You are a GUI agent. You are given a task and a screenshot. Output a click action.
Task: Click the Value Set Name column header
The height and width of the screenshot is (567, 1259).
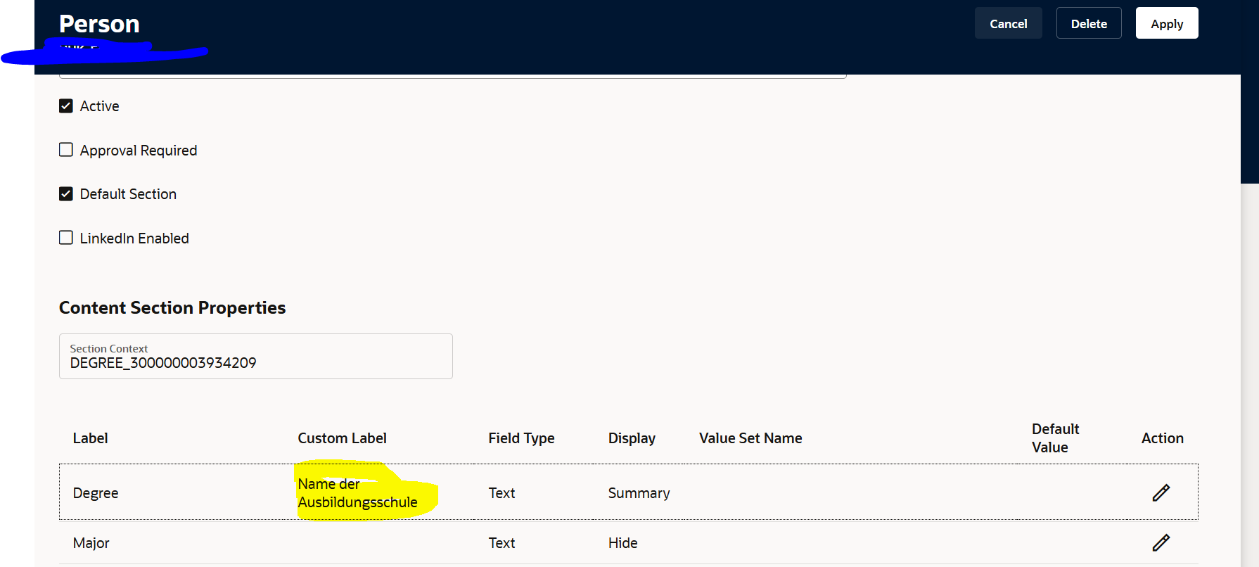click(750, 438)
